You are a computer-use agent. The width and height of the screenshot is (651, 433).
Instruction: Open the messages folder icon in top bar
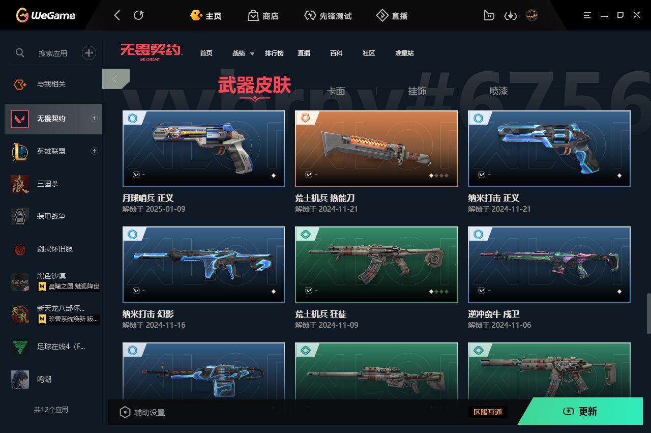(489, 16)
